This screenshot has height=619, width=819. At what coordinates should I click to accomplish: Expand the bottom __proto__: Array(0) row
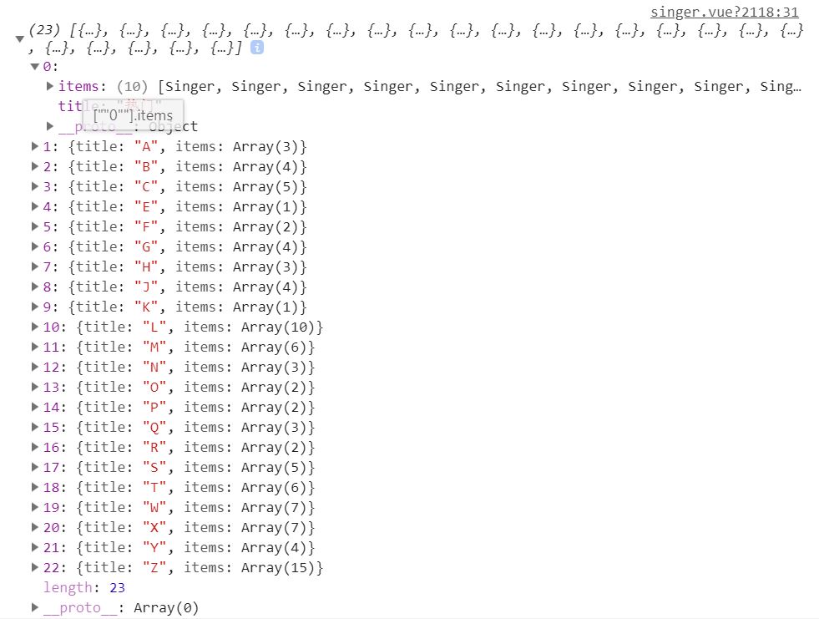35,607
